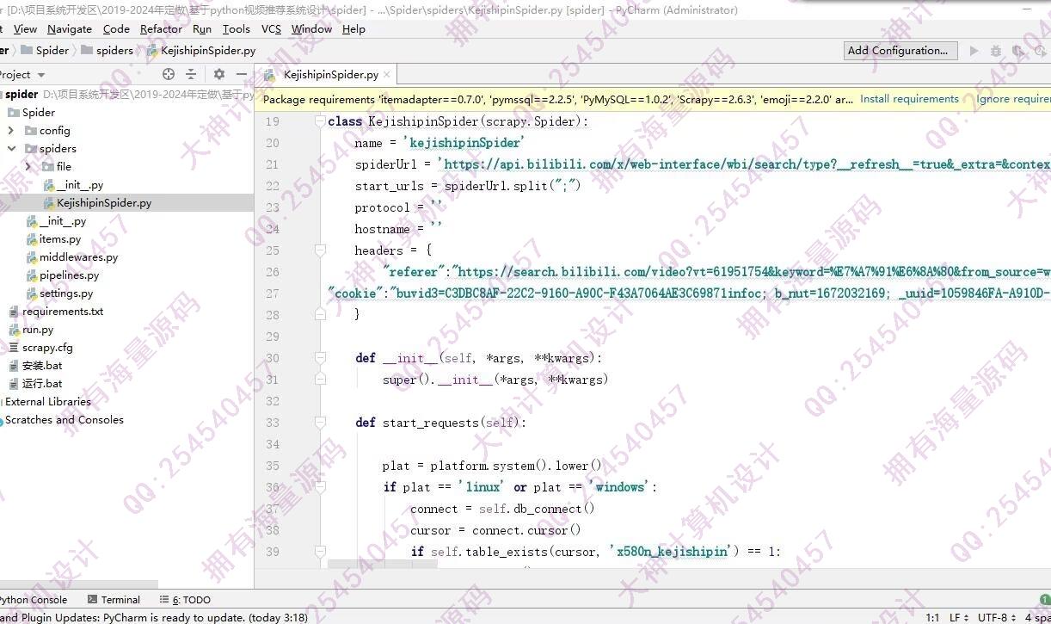Click the Terminal tool window icon

[x=91, y=600]
